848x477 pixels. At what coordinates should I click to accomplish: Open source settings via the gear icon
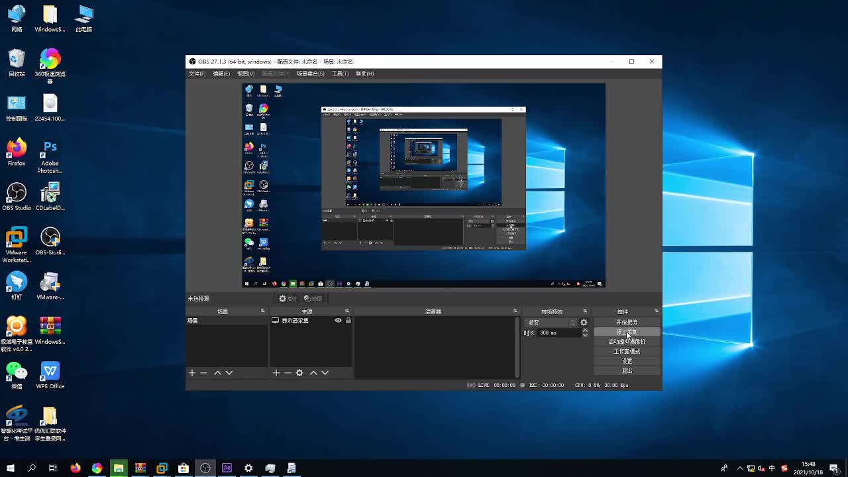coord(299,372)
